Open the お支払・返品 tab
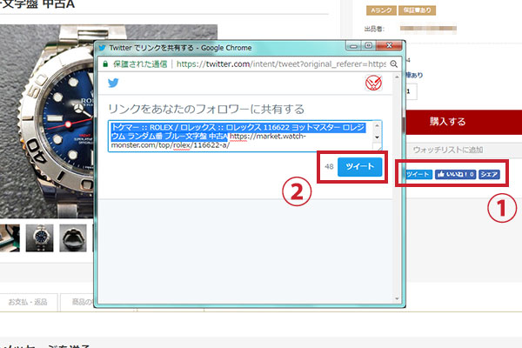Screen dimensions: 522x348 point(28,302)
